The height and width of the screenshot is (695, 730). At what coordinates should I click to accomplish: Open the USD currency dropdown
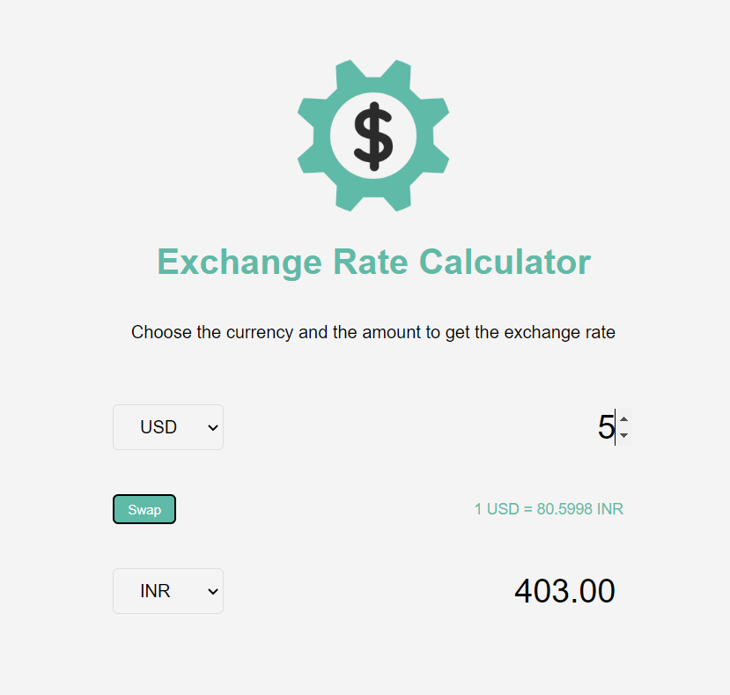click(x=167, y=426)
